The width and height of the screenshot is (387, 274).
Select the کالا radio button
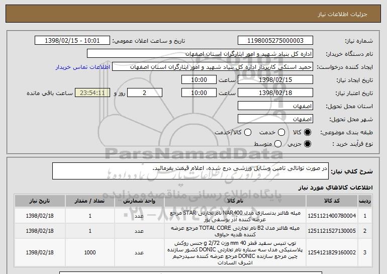pyautogui.click(x=308, y=132)
